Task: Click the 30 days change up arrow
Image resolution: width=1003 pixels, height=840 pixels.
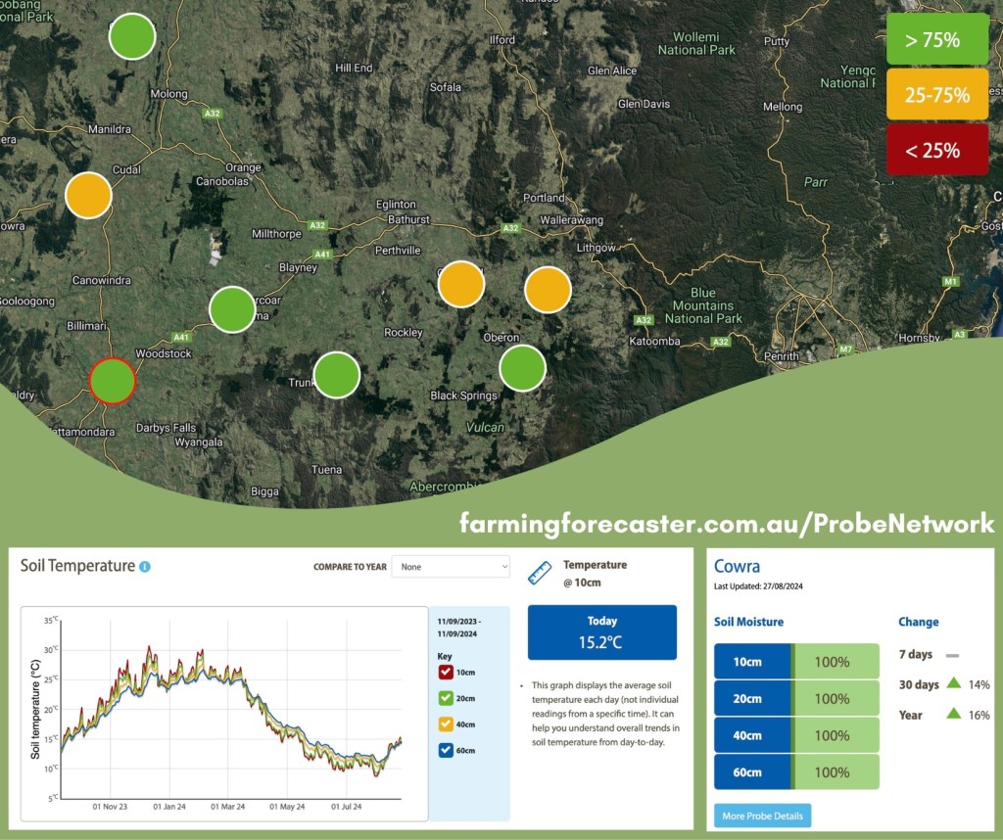Action: [953, 684]
